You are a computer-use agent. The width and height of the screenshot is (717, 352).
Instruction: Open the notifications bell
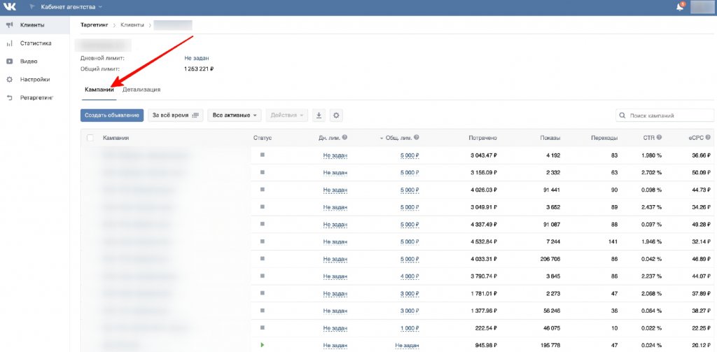(x=679, y=7)
